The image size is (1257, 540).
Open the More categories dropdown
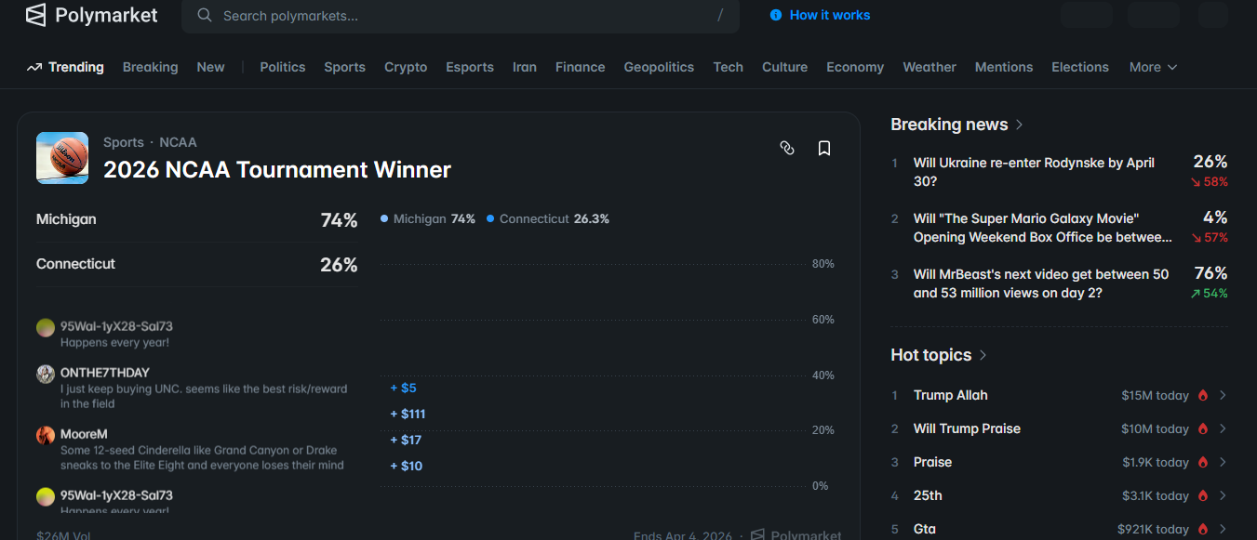pos(1153,67)
